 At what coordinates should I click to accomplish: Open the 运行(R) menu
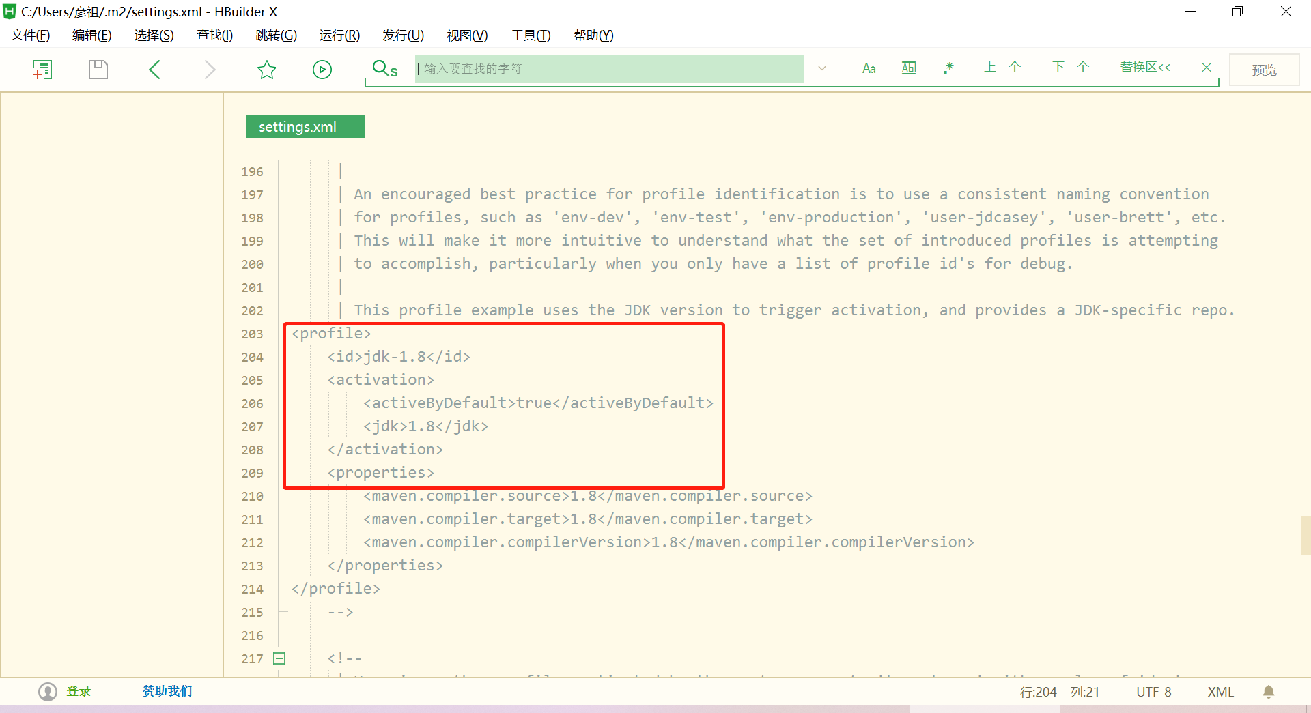[x=340, y=35]
